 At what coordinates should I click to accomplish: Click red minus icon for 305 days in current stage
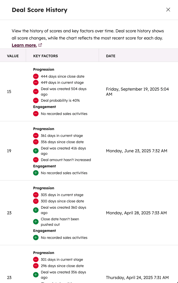pos(36,195)
